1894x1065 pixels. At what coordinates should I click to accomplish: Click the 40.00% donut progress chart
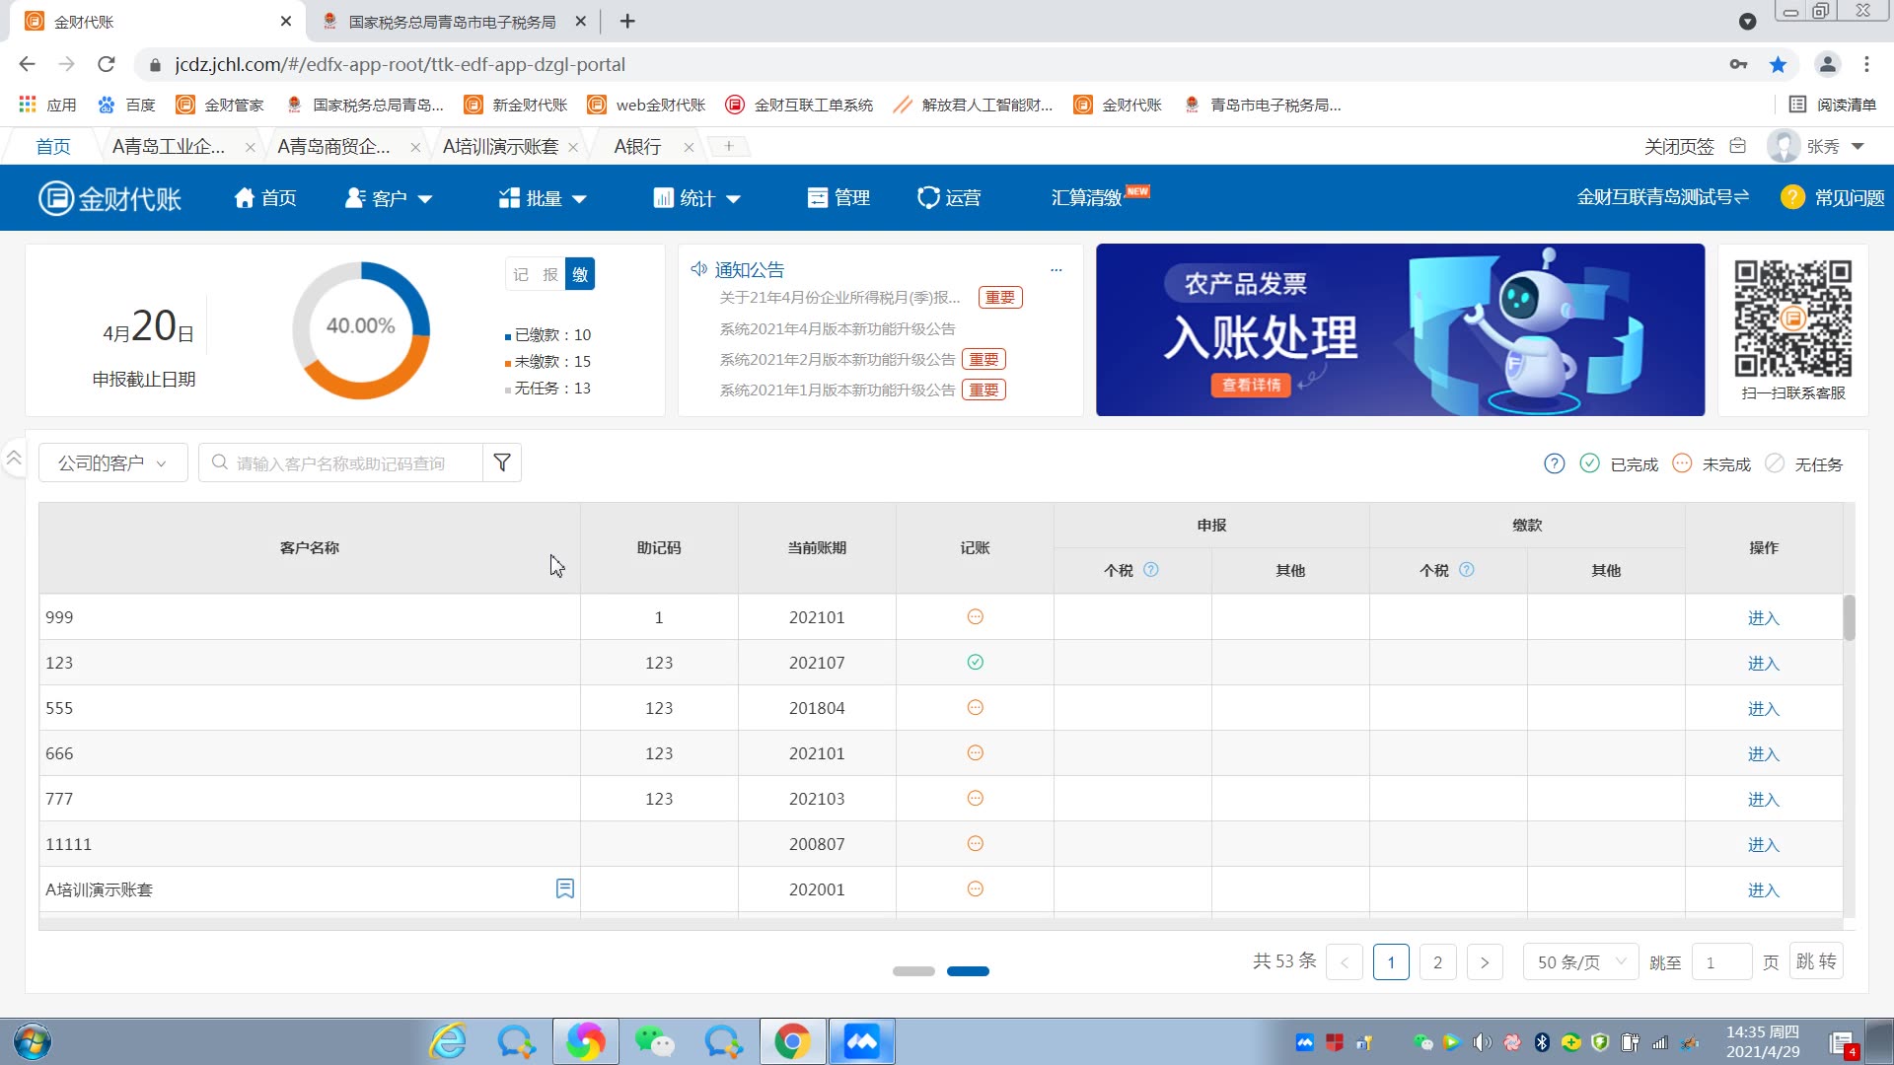click(x=361, y=329)
